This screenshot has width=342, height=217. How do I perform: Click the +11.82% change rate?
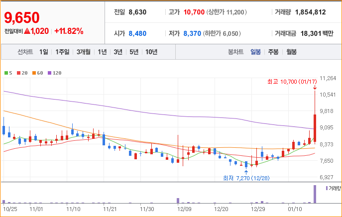tap(69, 31)
